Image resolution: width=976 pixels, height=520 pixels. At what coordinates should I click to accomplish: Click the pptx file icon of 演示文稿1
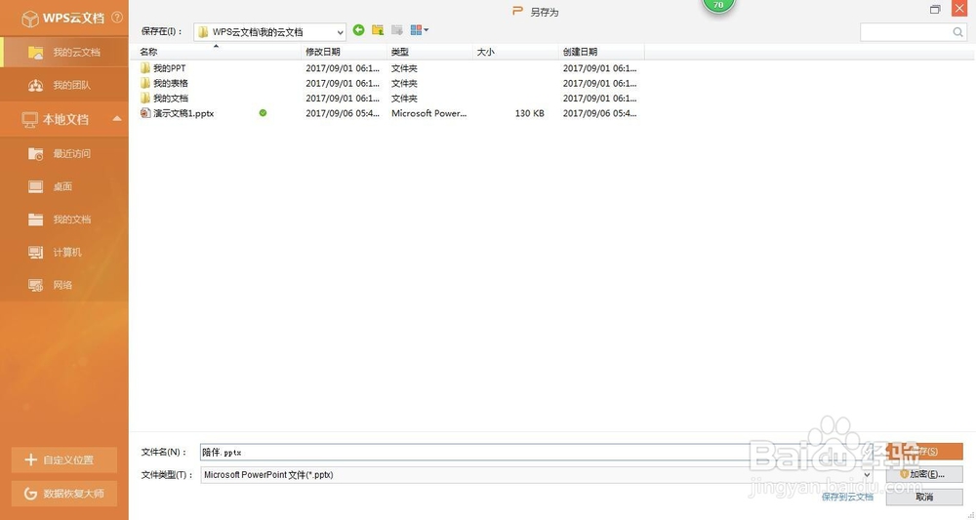[145, 113]
